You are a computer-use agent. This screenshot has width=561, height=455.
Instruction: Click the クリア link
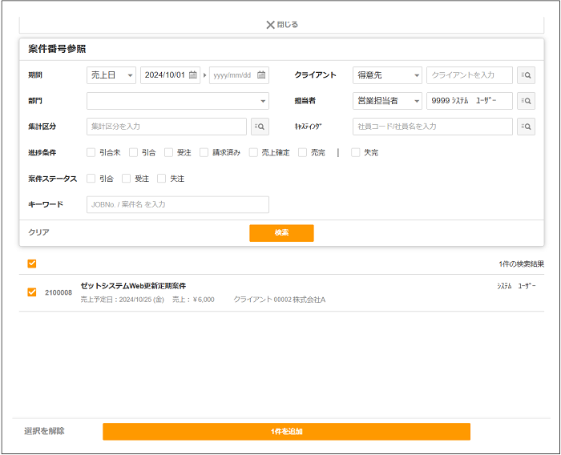coord(39,232)
